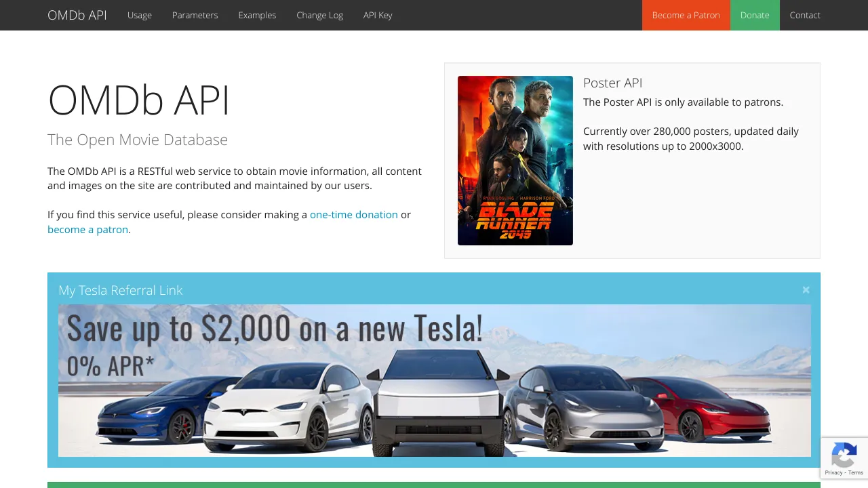This screenshot has width=868, height=488.
Task: Open the OMDb API brand link
Action: [x=77, y=15]
